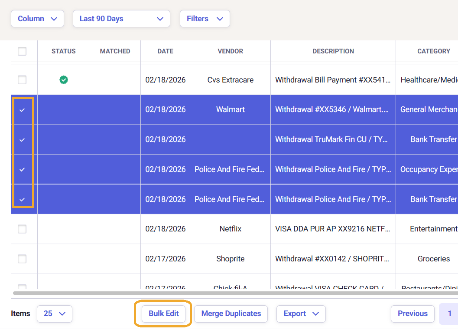Expand the Export options menu
This screenshot has width=458, height=330.
coord(301,313)
